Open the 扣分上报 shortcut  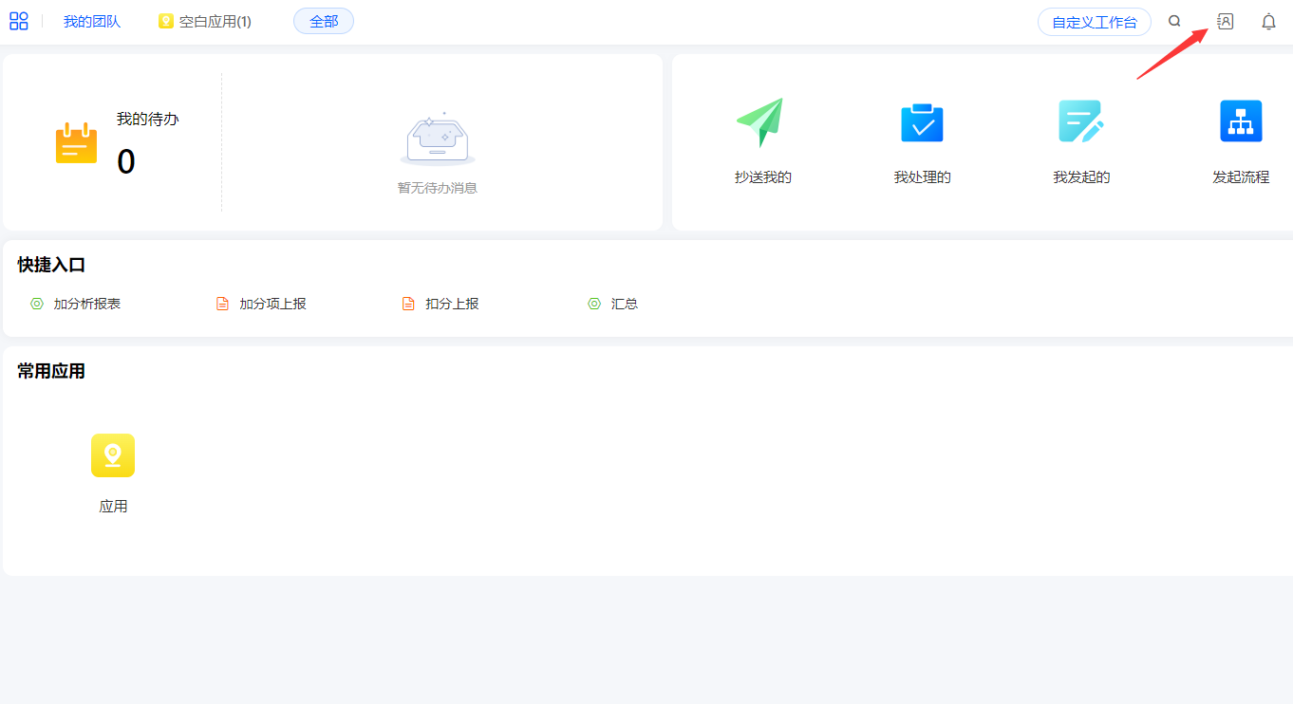pos(451,304)
